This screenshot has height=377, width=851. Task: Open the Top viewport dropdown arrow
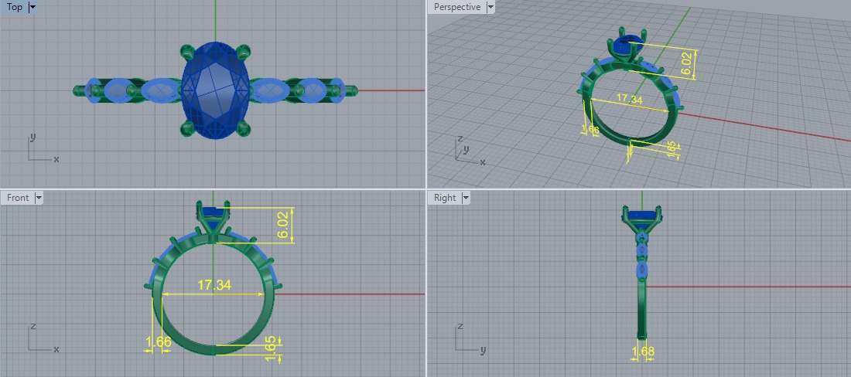(x=32, y=7)
